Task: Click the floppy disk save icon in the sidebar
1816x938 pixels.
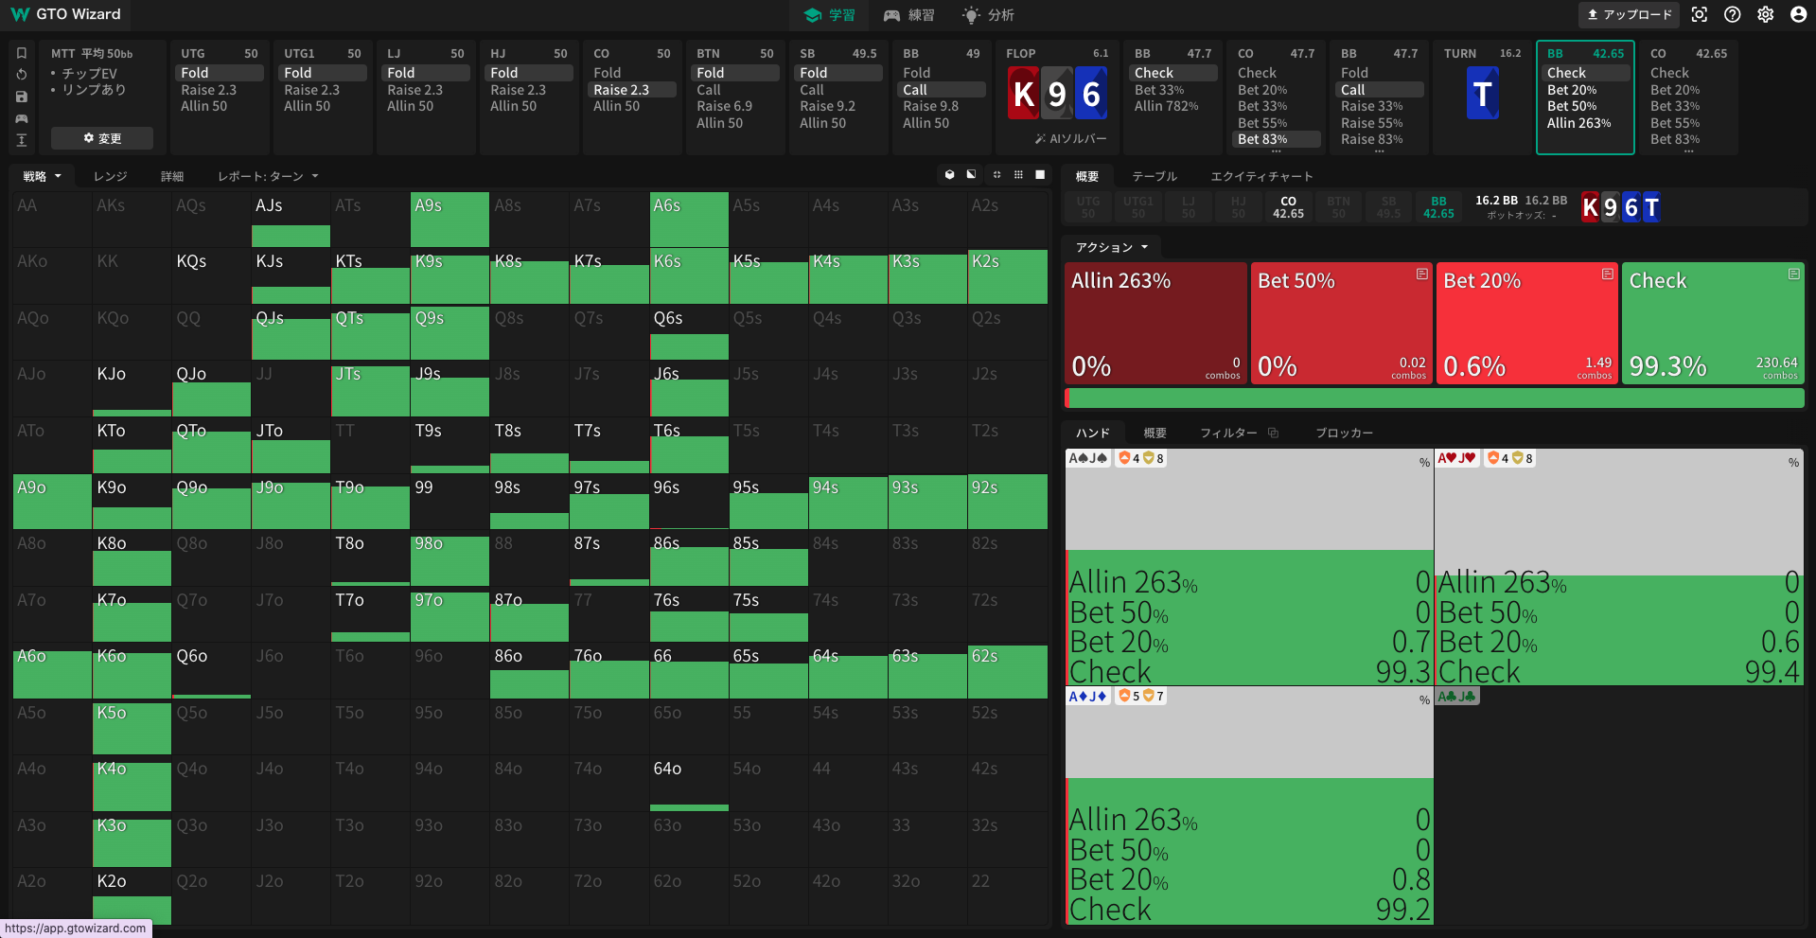Action: pos(22,97)
